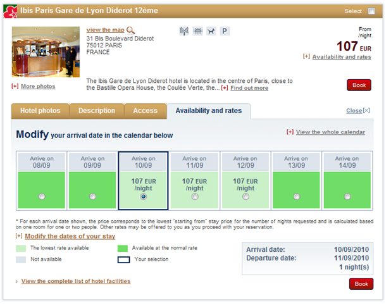Viewport: 391px width, 305px height.
Task: Tick the Select checkbox in hotel header
Action: tap(371, 11)
